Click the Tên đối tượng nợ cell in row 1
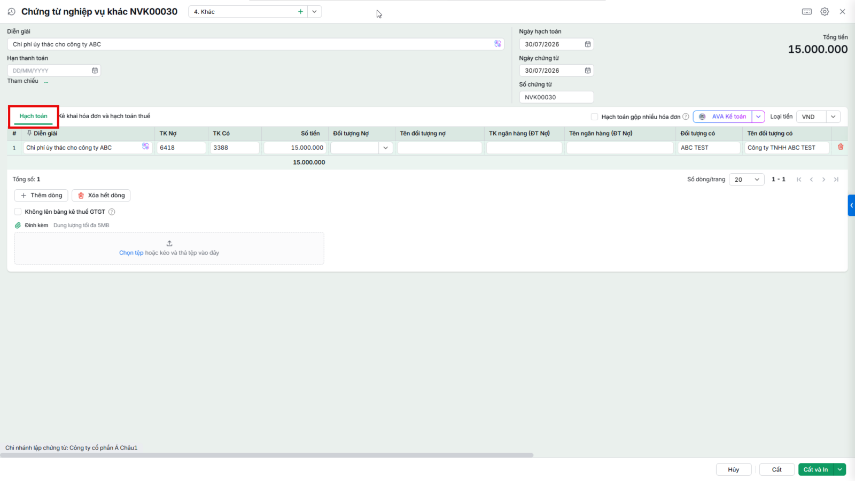Image resolution: width=855 pixels, height=481 pixels. tap(440, 148)
